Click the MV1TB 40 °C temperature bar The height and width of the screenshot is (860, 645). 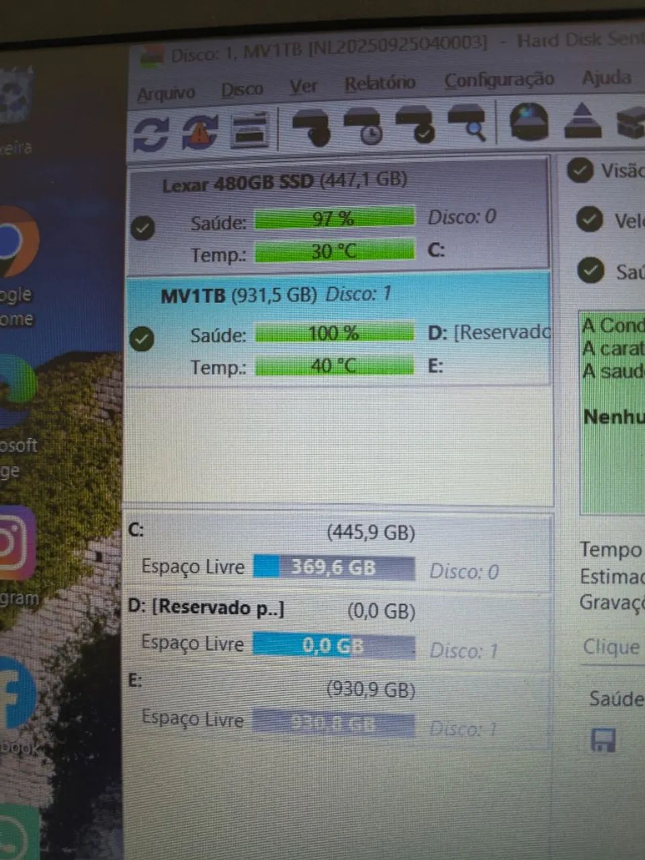(x=335, y=365)
